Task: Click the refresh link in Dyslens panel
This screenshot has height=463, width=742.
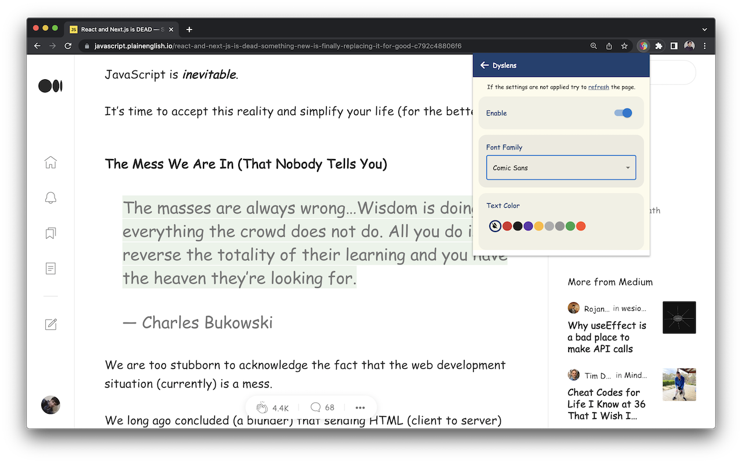Action: click(598, 87)
